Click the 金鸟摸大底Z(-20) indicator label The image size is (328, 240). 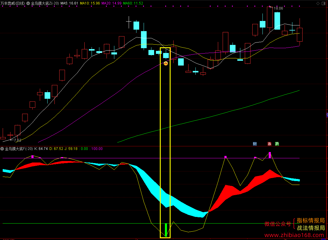45,3
